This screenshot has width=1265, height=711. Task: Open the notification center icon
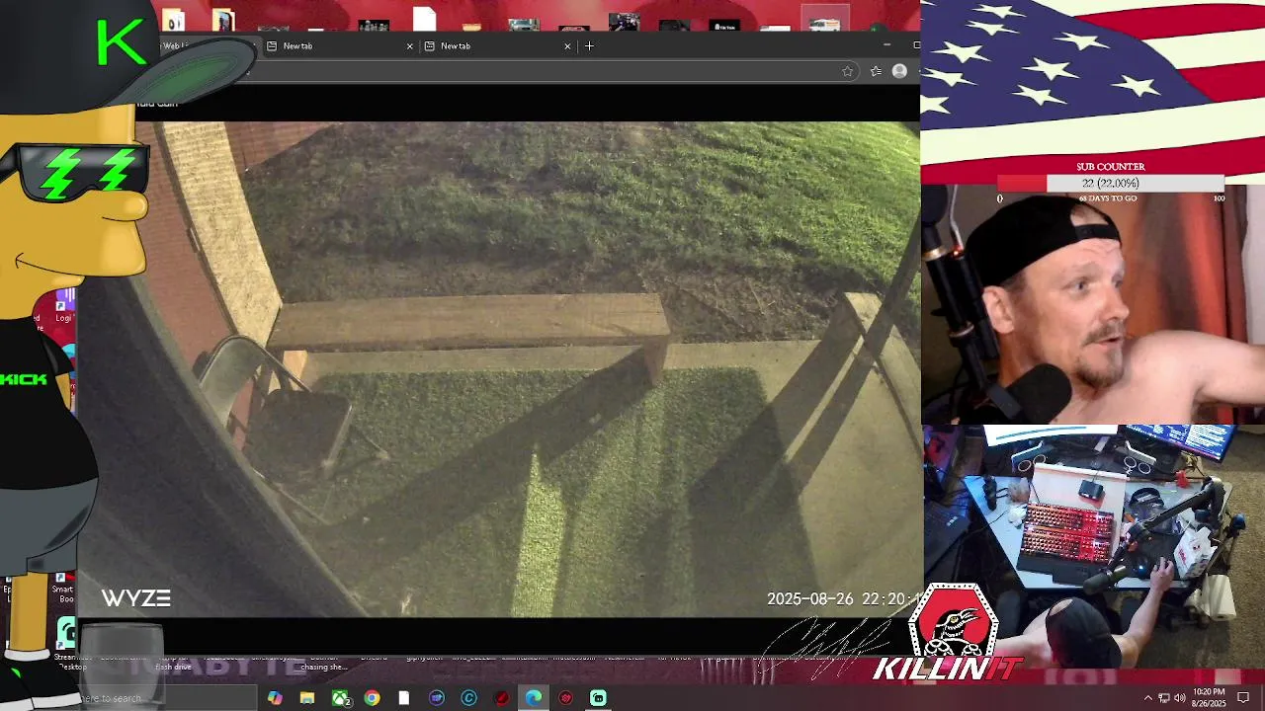click(x=1243, y=698)
